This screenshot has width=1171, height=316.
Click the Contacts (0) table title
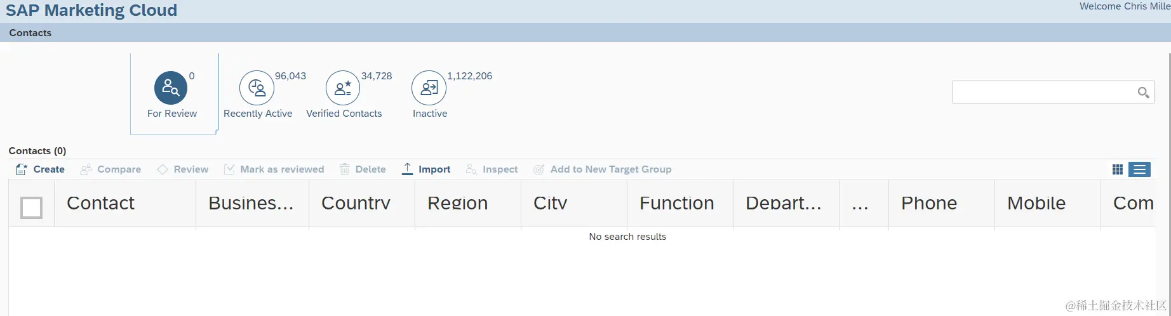click(37, 151)
